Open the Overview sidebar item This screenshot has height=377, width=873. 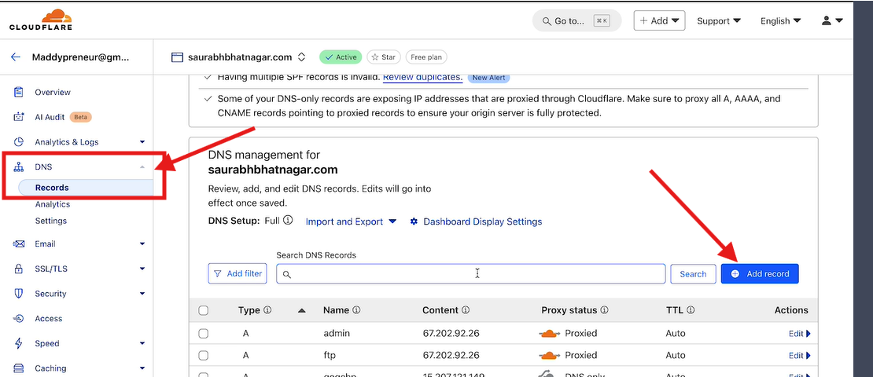(53, 93)
